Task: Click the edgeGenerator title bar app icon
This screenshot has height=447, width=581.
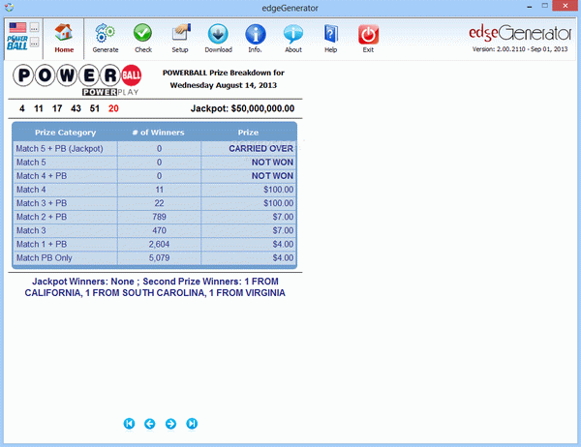Action: [x=9, y=7]
